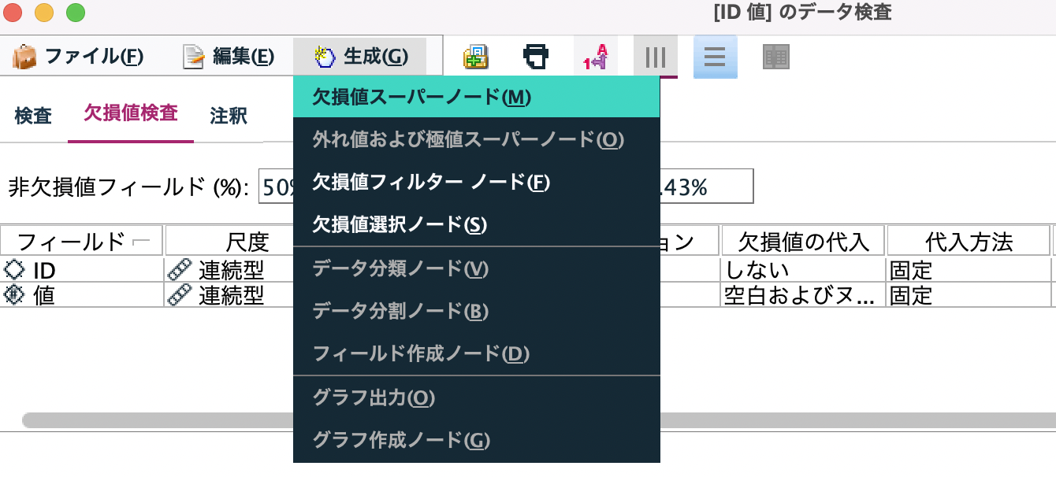The image size is (1056, 477).
Task: Click the print icon in the toolbar
Action: click(537, 56)
